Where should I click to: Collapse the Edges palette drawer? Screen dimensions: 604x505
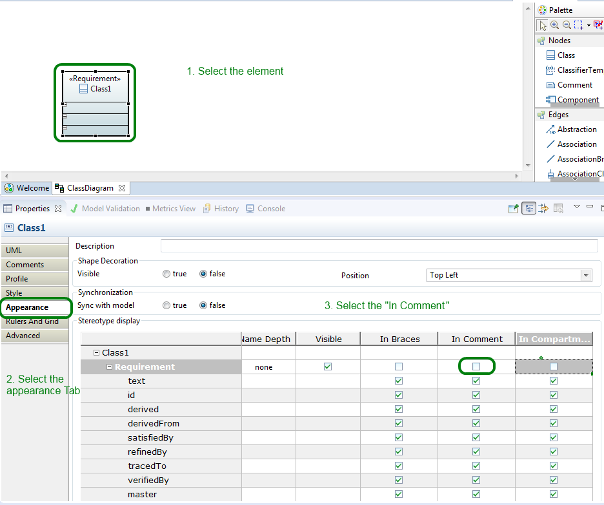570,115
